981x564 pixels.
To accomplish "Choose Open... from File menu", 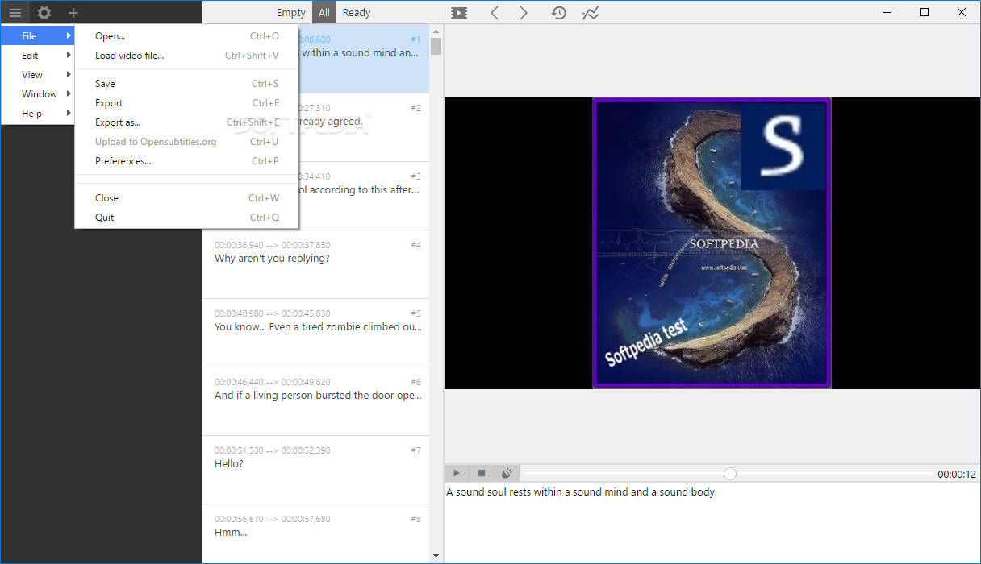I will click(186, 36).
